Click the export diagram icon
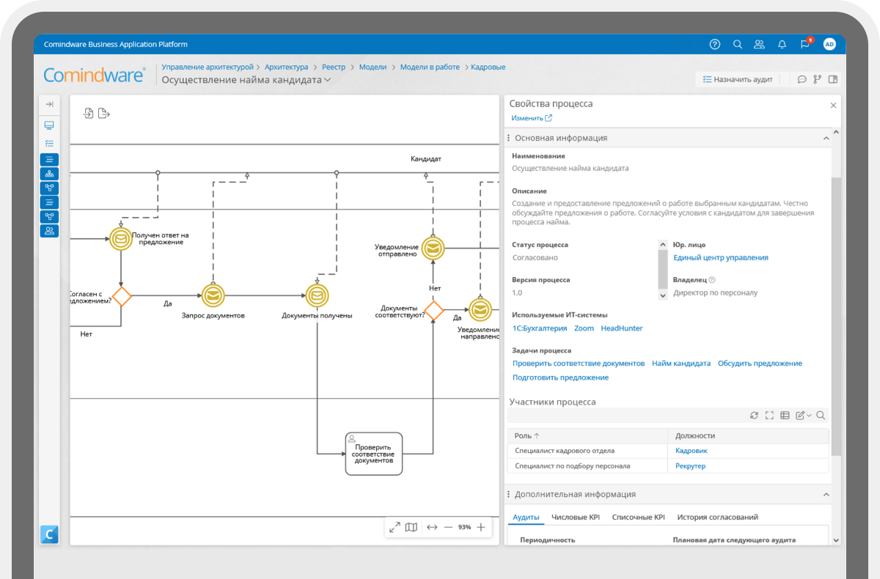Viewport: 880px width, 579px height. point(104,113)
